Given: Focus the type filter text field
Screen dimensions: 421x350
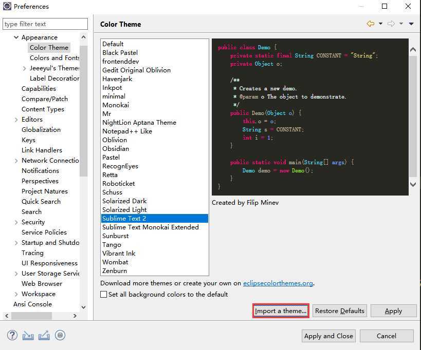Looking at the screenshot, I should coord(45,24).
